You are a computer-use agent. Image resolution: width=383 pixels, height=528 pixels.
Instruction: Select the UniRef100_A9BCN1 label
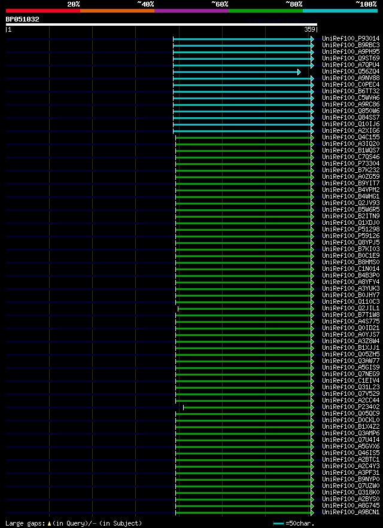351,512
